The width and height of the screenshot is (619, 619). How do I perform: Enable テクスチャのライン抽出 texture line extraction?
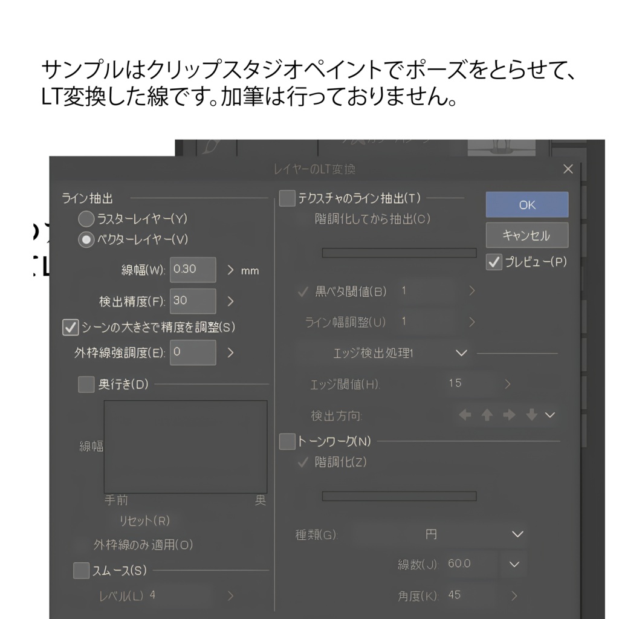coord(287,196)
